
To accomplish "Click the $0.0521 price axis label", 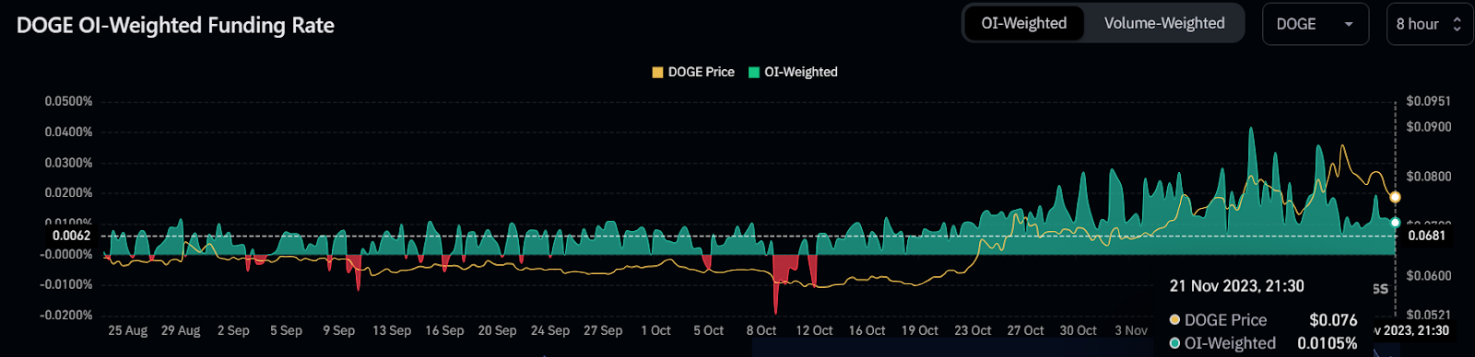I will 1428,315.
